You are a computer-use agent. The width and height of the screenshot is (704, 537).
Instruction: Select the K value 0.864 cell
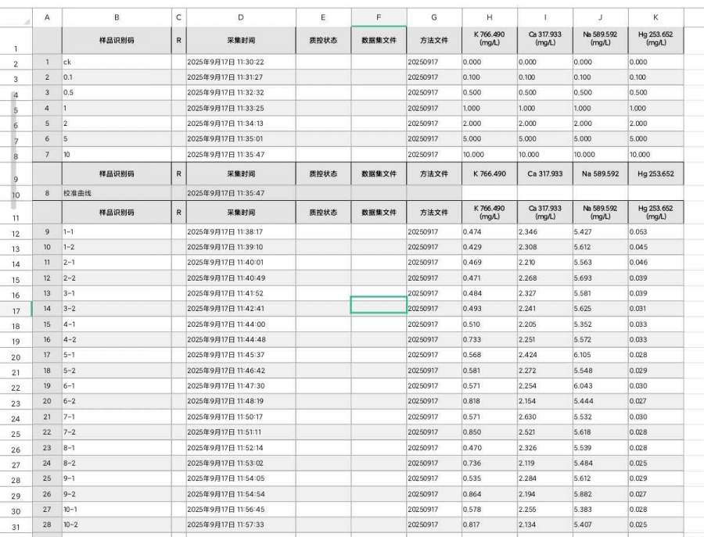click(489, 494)
